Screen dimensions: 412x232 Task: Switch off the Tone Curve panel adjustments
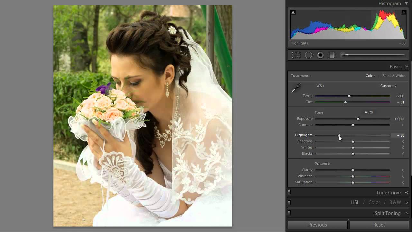coord(289,192)
